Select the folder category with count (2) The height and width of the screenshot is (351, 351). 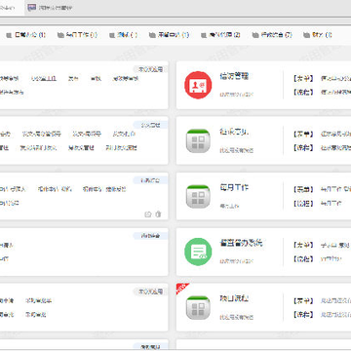click(x=220, y=35)
